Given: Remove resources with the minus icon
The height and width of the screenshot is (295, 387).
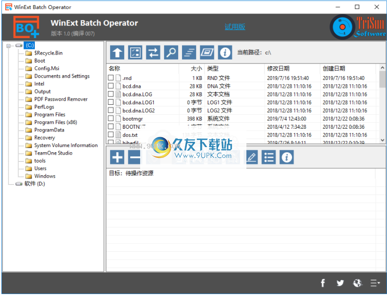Looking at the screenshot, I should click(x=134, y=157).
